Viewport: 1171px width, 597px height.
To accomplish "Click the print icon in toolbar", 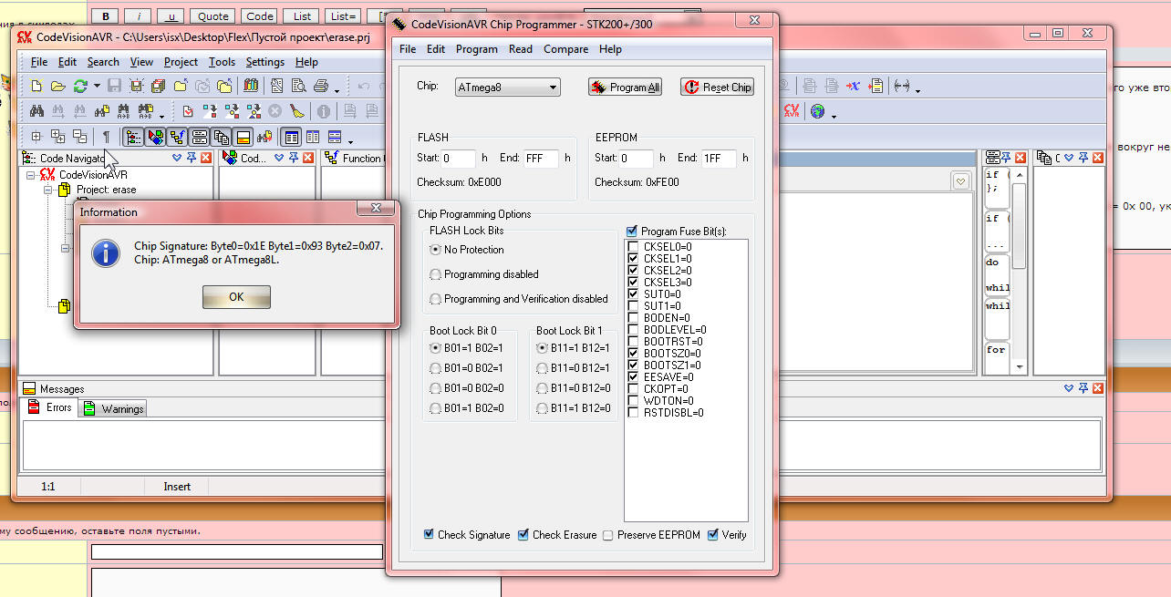I will (x=321, y=87).
